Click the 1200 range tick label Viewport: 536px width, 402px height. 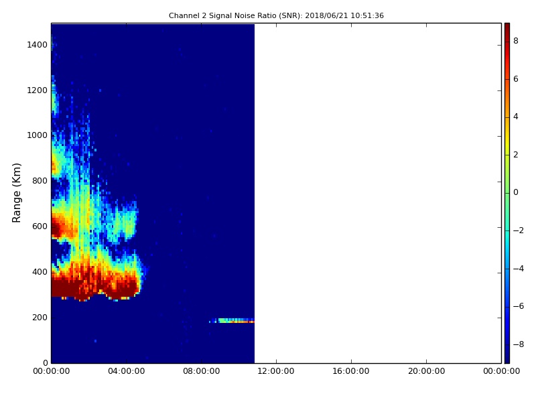(37, 90)
